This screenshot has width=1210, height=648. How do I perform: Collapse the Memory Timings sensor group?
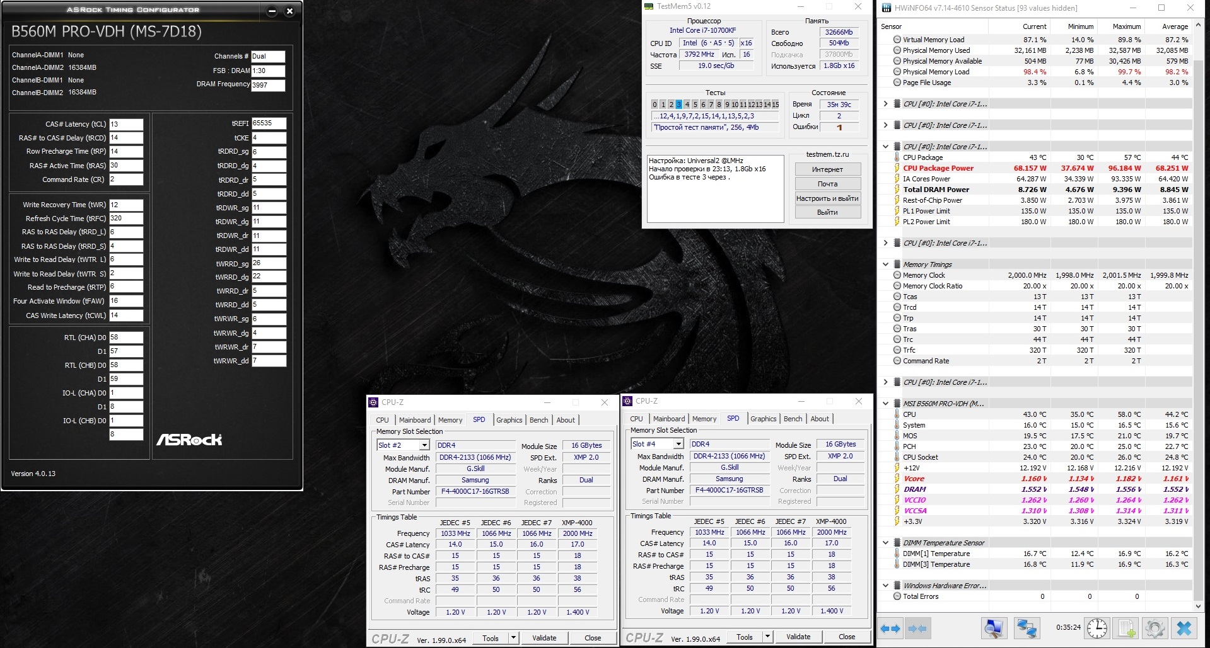tap(885, 264)
